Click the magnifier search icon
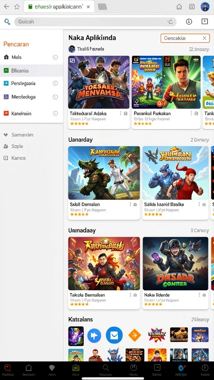214x380 pixels. click(x=7, y=22)
